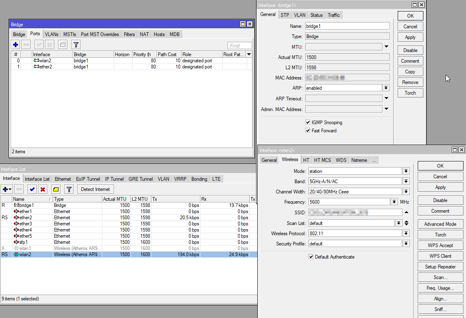The height and width of the screenshot is (318, 466).
Task: Switch to VLANs tab in Bridge window
Action: 52,34
